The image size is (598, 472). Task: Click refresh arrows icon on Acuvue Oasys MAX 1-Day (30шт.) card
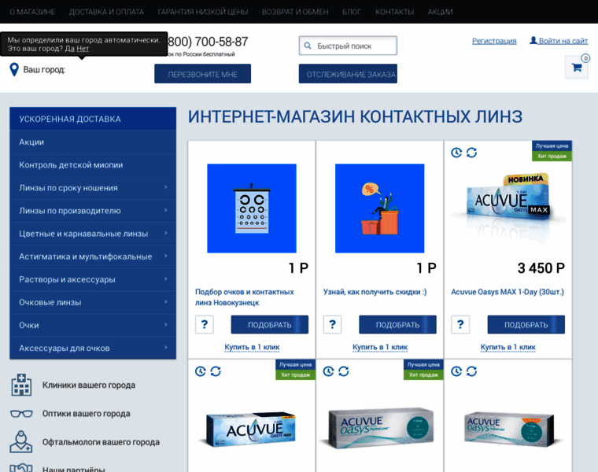pos(471,153)
